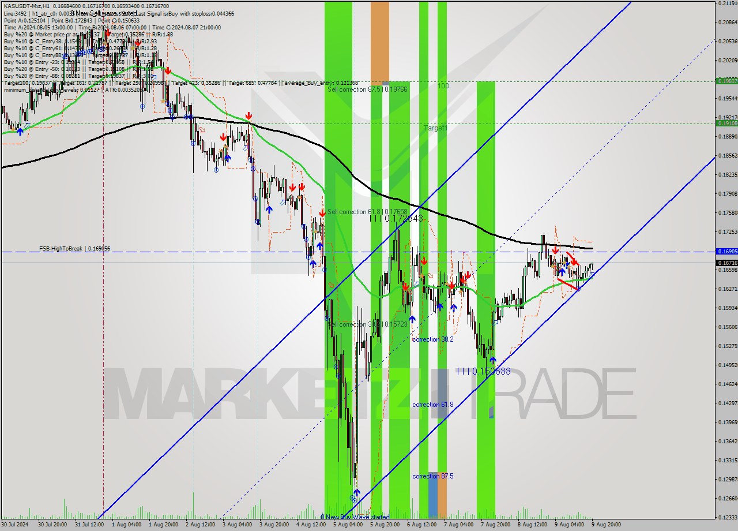Select the 0.12987 price axis value
Screen dimensions: 738x531
[x=728, y=479]
